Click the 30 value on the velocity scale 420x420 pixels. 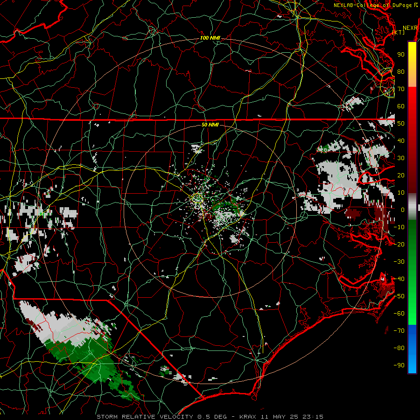401,158
